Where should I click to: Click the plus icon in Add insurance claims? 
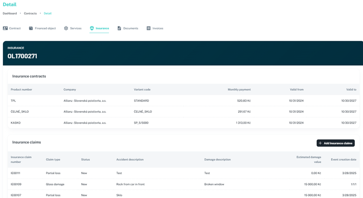point(320,143)
